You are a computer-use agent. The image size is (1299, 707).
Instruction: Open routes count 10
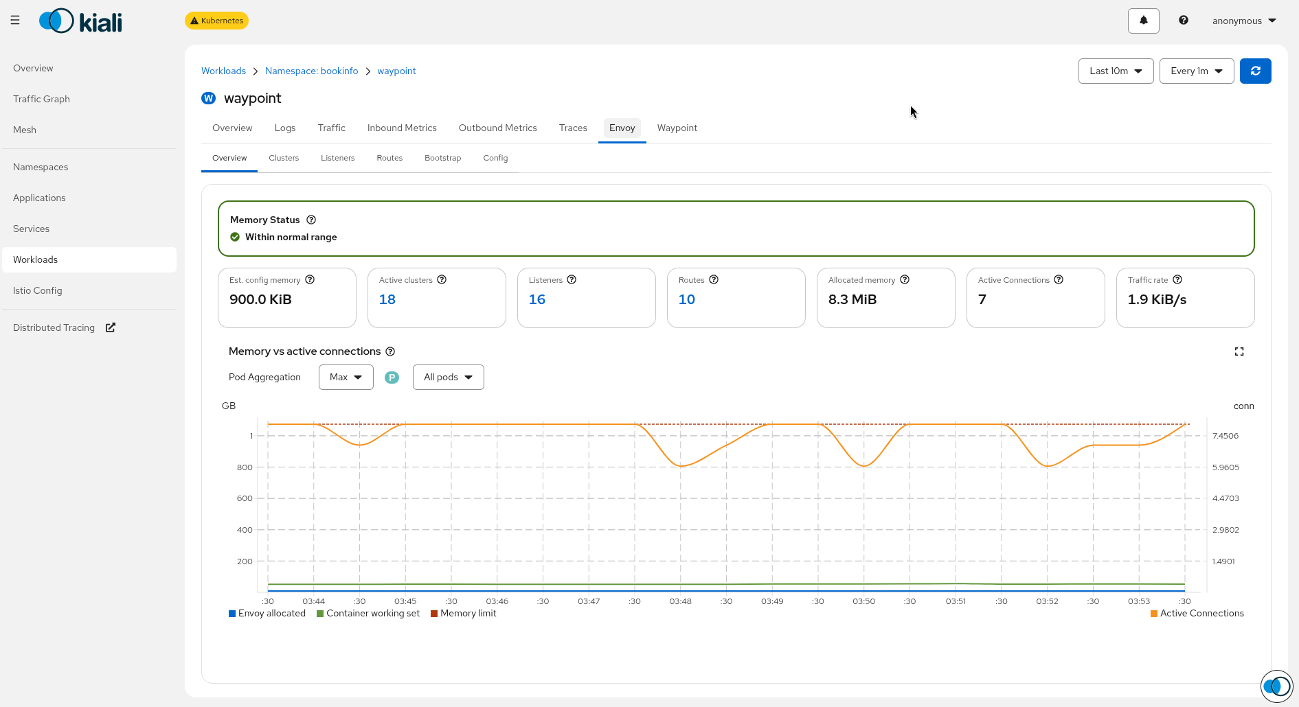pos(687,299)
